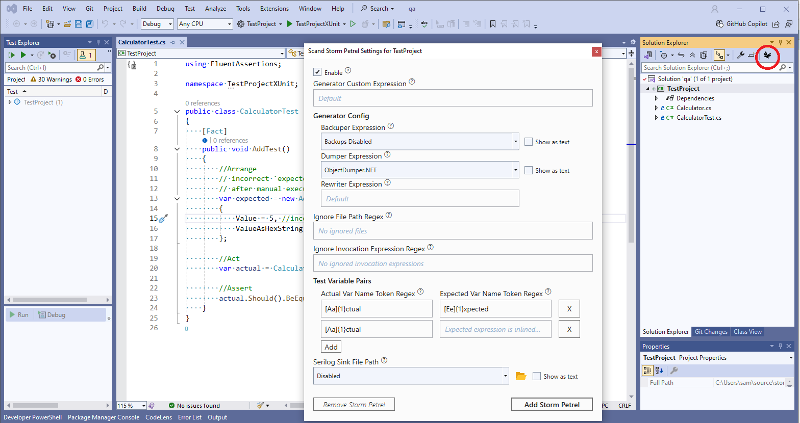Image resolution: width=800 pixels, height=423 pixels.
Task: Click the help icon next to Enable
Action: tap(348, 70)
